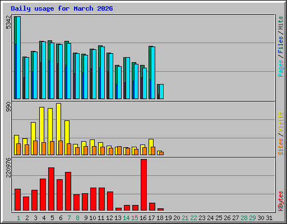Viewport: 287px width, 224px height.
Task: Click day 16 on the x-axis
Action: tap(143, 218)
